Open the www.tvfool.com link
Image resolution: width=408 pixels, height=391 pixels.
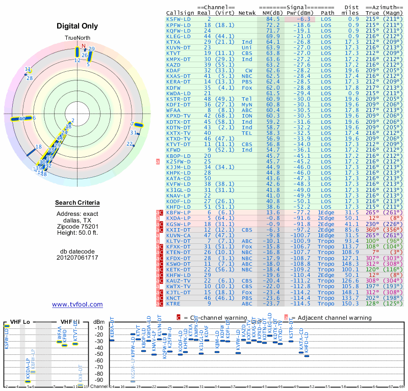(78, 304)
